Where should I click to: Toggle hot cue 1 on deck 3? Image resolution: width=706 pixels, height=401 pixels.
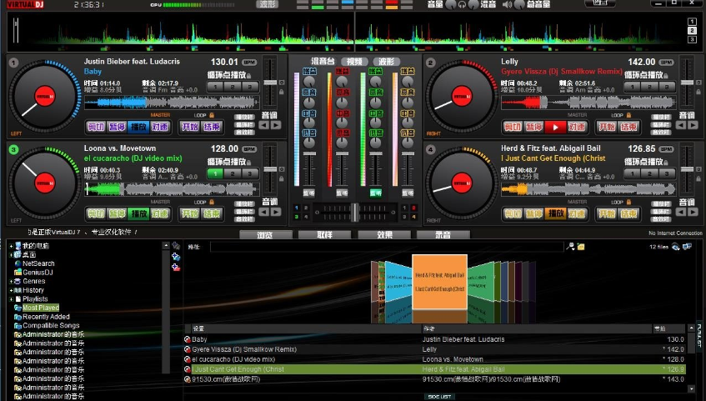pos(215,173)
